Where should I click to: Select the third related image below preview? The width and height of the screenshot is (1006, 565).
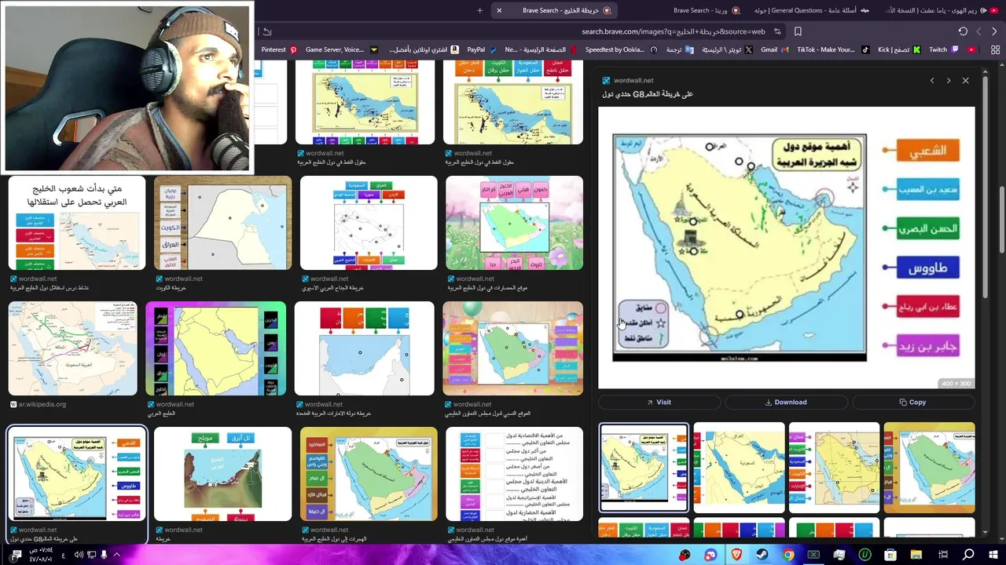(x=834, y=468)
